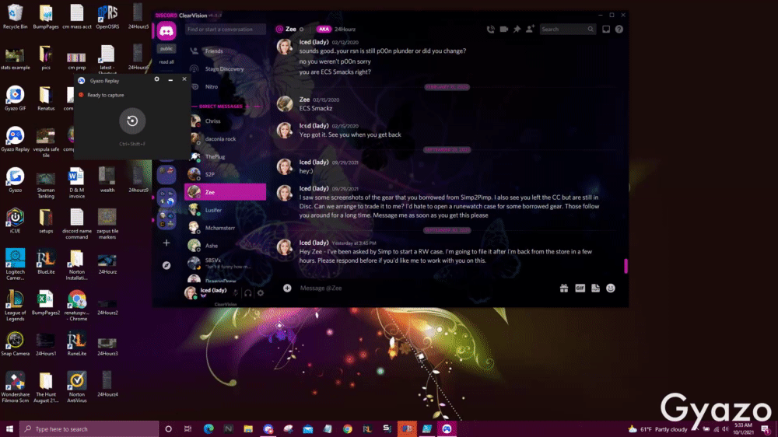The width and height of the screenshot is (778, 437).
Task: Click the Discord message Search box
Action: pyautogui.click(x=567, y=30)
